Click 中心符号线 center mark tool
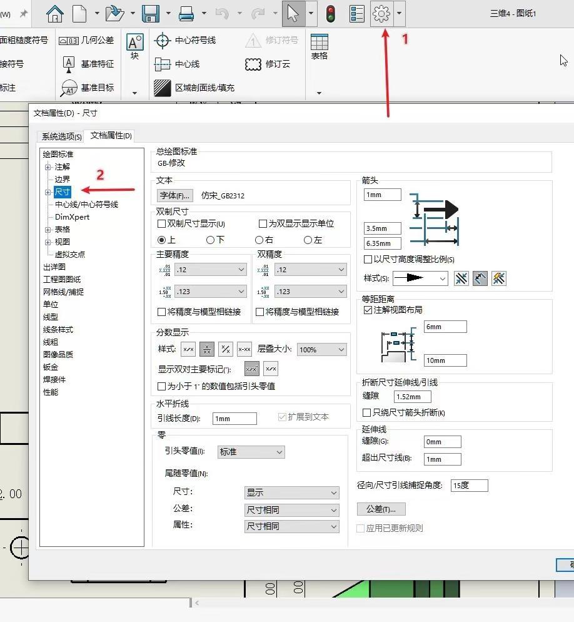The width and height of the screenshot is (574, 622). [x=185, y=41]
